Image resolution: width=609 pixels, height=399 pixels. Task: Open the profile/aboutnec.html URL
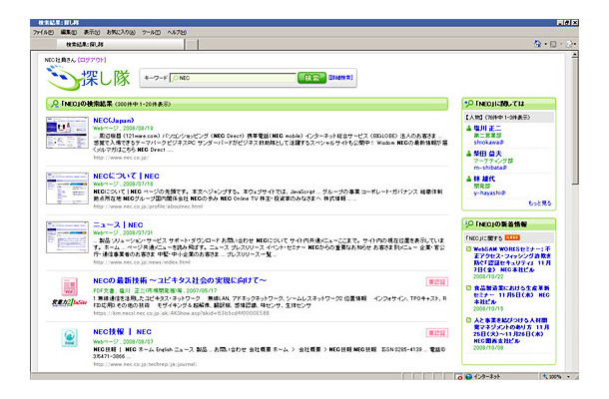pos(148,206)
